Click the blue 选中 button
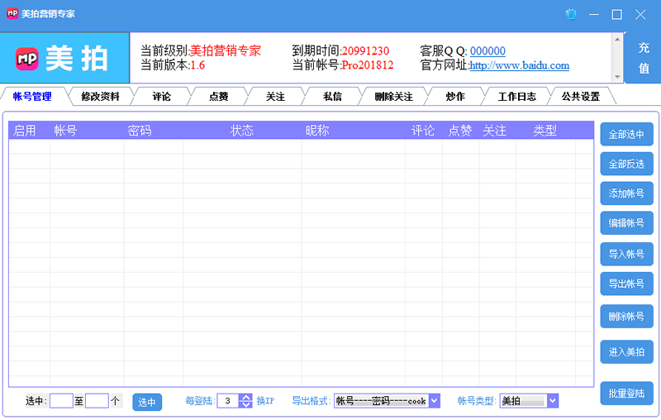Viewport: 661px width, 420px height. tap(147, 402)
